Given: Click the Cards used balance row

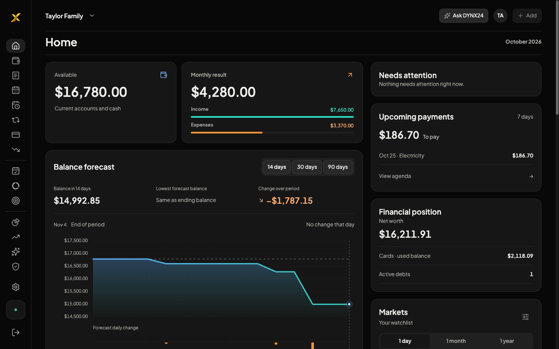Looking at the screenshot, I should (x=456, y=256).
